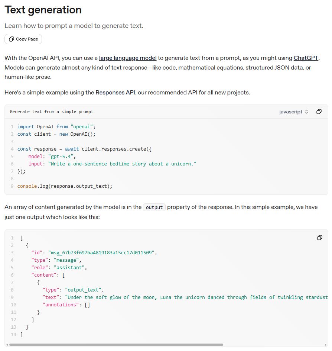Open the ChatGPT link
The height and width of the screenshot is (351, 332).
coord(306,58)
